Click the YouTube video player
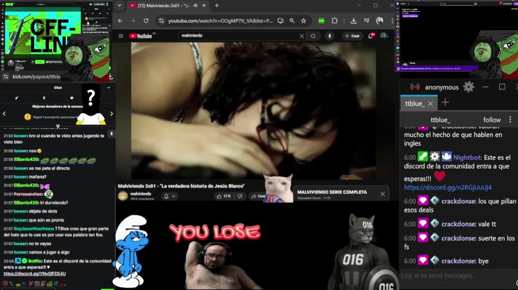The height and width of the screenshot is (290, 518). coord(253,111)
